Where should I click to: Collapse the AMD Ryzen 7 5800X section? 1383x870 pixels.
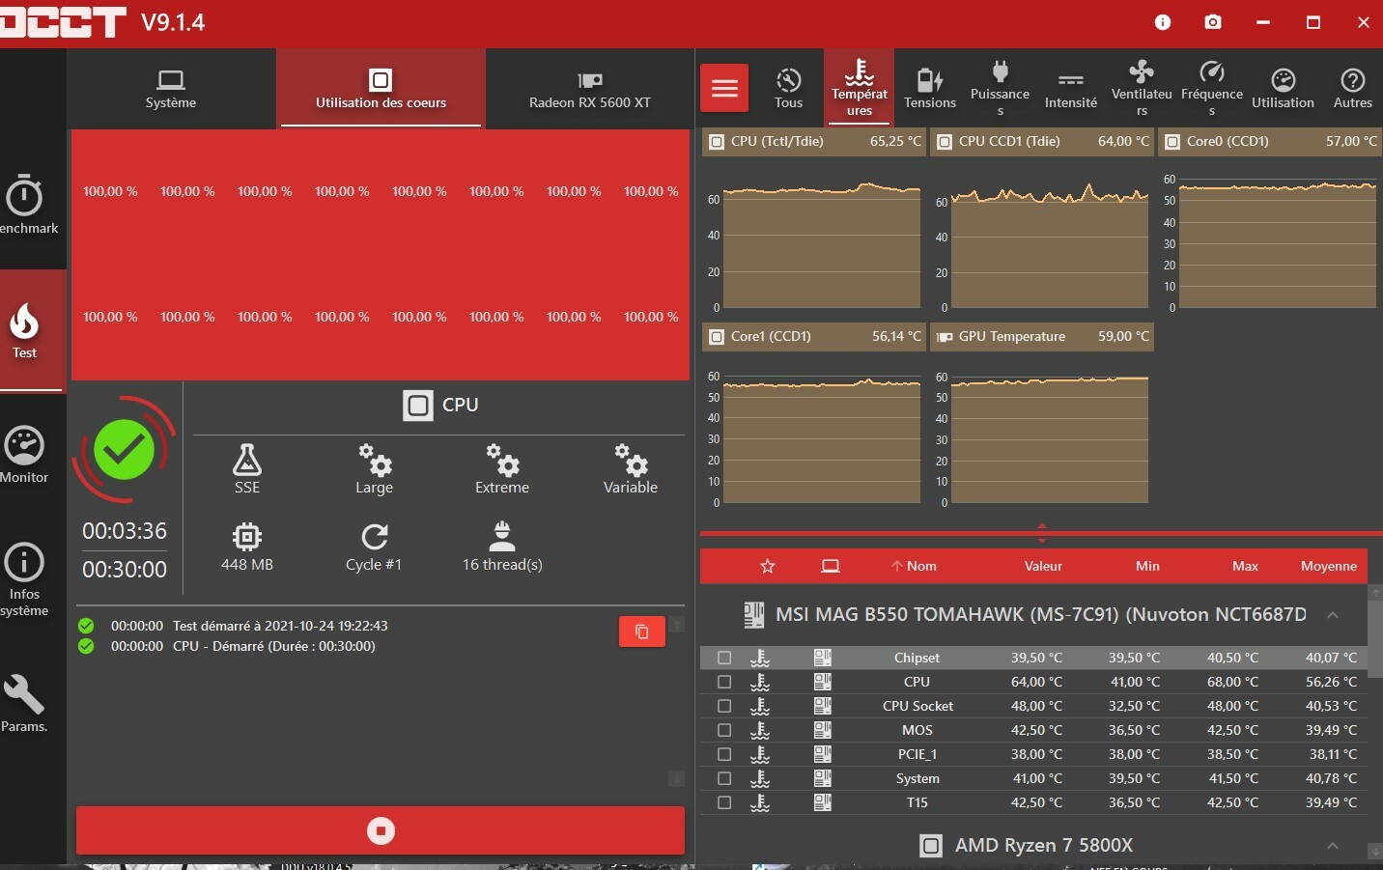point(1333,846)
